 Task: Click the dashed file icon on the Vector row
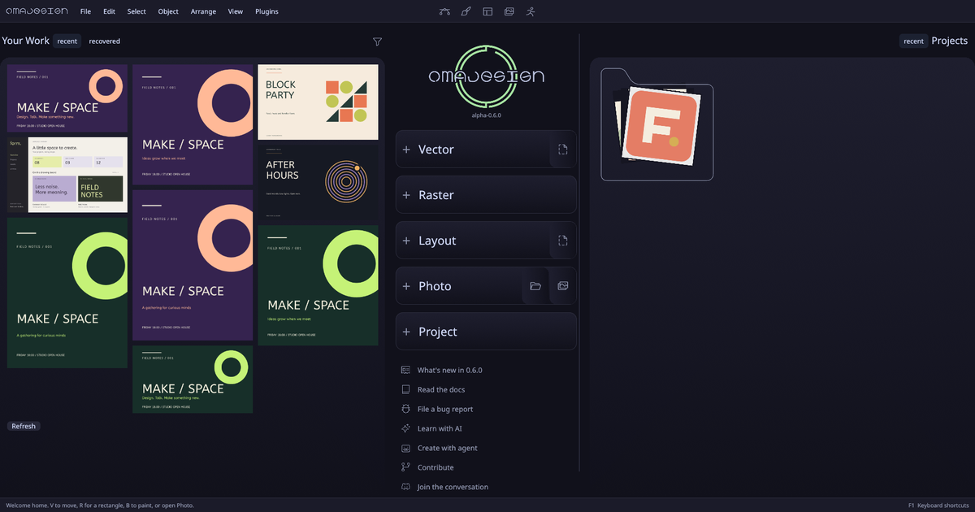pos(562,150)
